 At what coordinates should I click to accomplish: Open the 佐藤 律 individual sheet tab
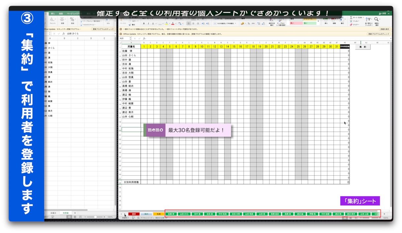click(171, 214)
